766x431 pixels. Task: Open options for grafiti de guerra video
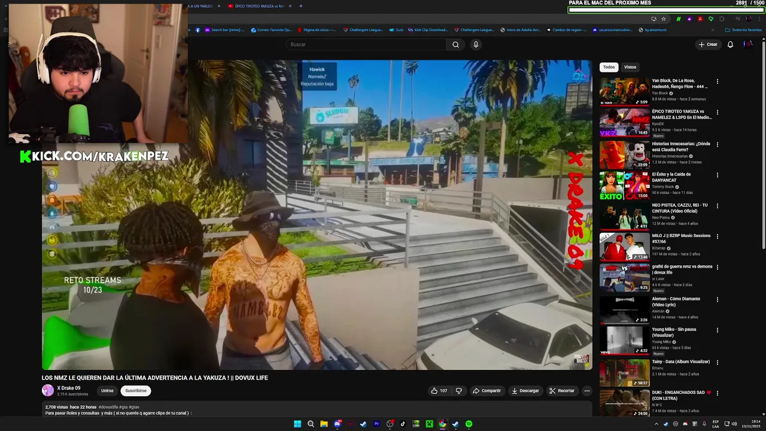(717, 268)
